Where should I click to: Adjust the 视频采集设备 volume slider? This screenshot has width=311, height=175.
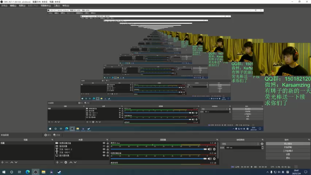pos(159,159)
